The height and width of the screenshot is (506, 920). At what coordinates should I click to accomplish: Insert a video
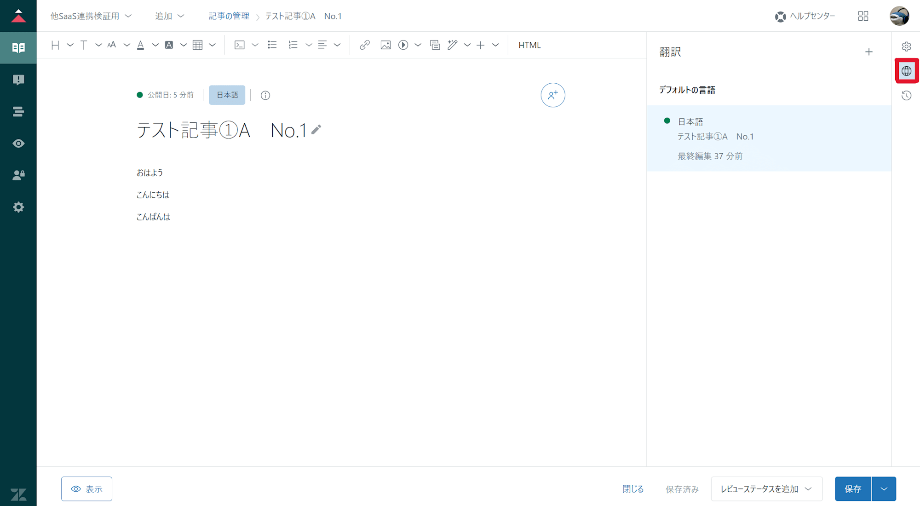click(x=403, y=45)
